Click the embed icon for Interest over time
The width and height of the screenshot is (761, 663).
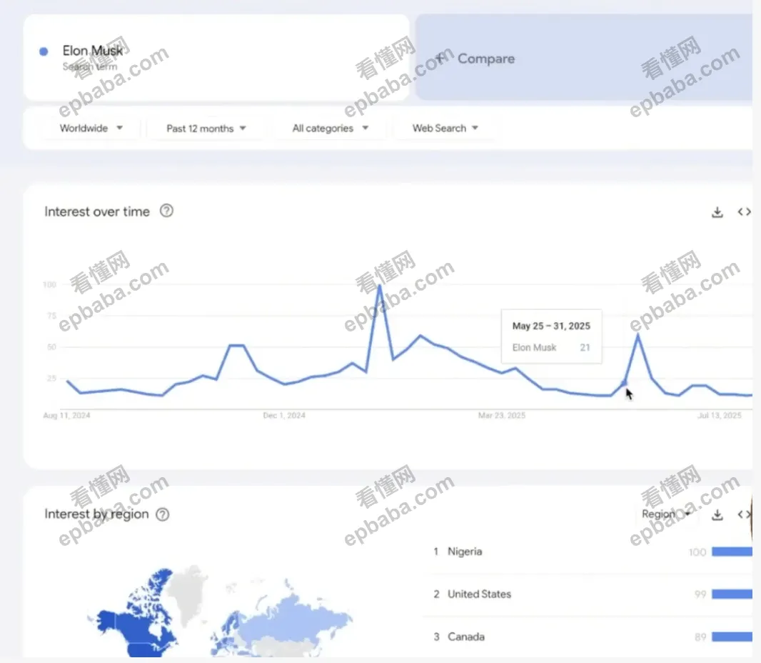point(744,211)
